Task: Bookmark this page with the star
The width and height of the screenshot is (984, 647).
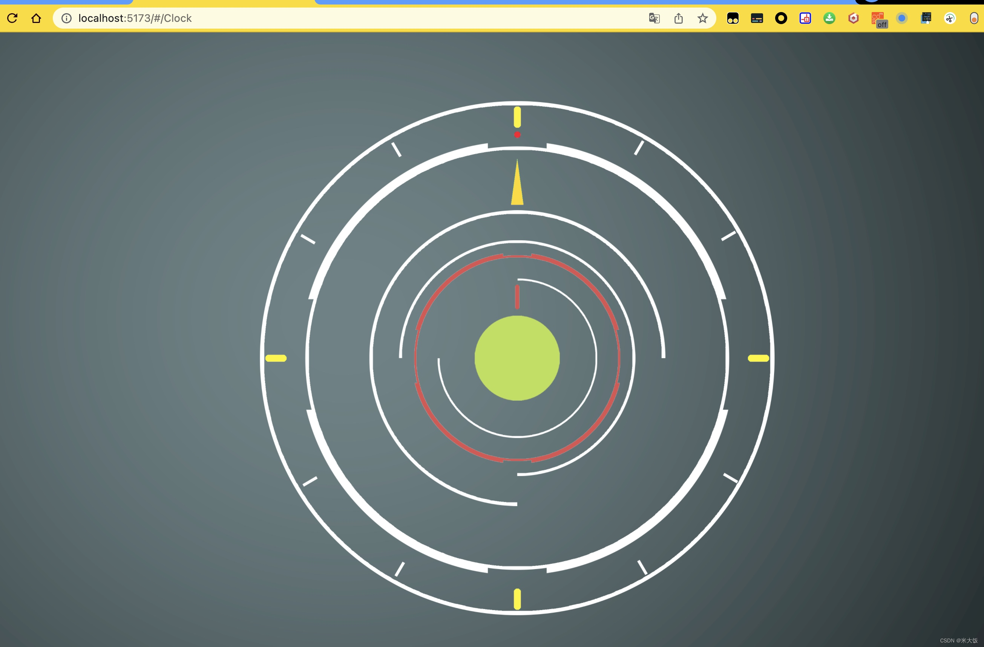Action: coord(702,18)
